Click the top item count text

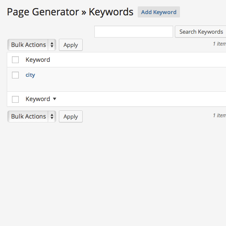click(219, 43)
